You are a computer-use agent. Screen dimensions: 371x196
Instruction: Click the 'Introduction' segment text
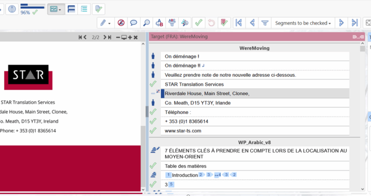click(x=185, y=175)
